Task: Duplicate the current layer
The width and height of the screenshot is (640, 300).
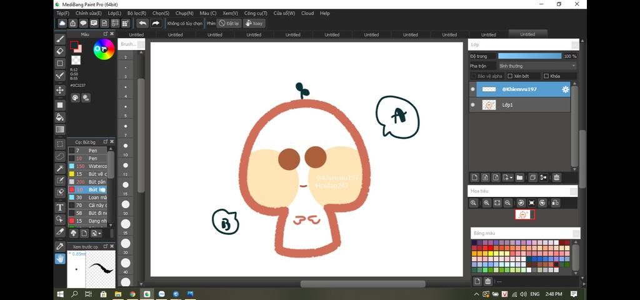Action: click(x=532, y=177)
